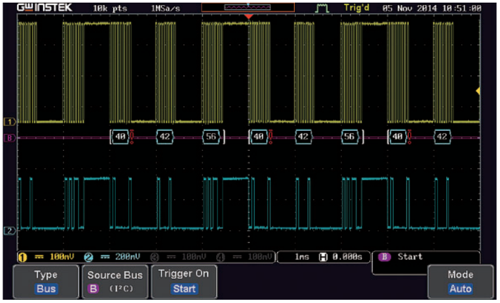The image size is (500, 303).
Task: Click the red trigger position marker at top
Action: click(x=249, y=16)
